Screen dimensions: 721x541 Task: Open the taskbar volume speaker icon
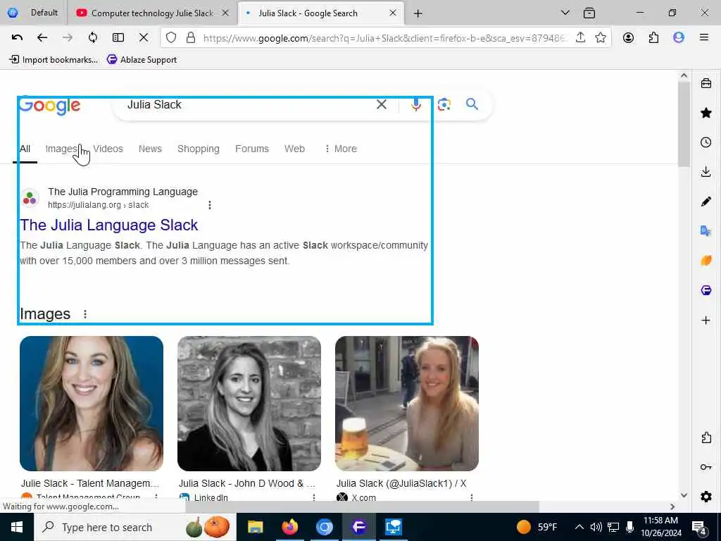coord(596,527)
